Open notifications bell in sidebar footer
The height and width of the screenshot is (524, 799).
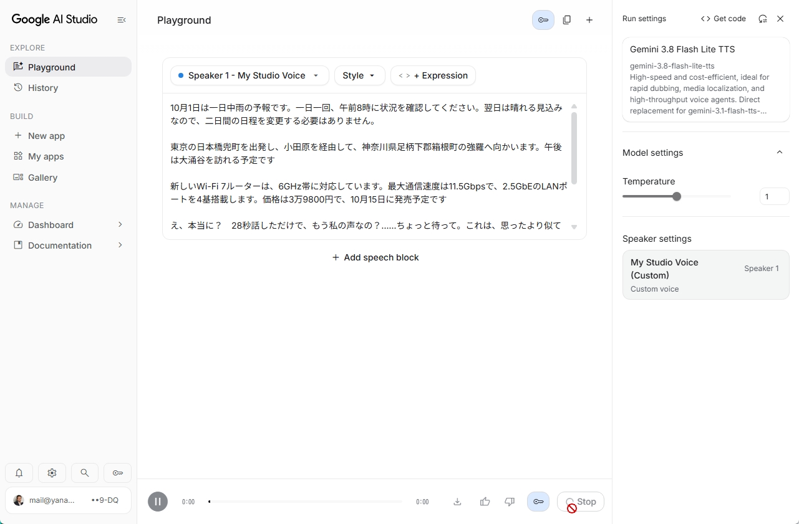coord(19,473)
